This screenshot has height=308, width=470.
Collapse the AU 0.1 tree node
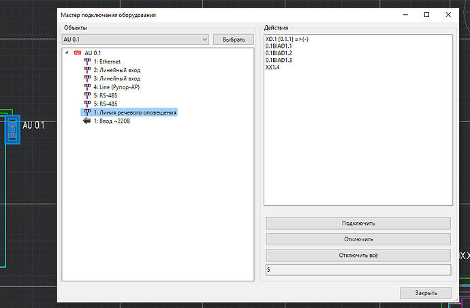[x=67, y=52]
